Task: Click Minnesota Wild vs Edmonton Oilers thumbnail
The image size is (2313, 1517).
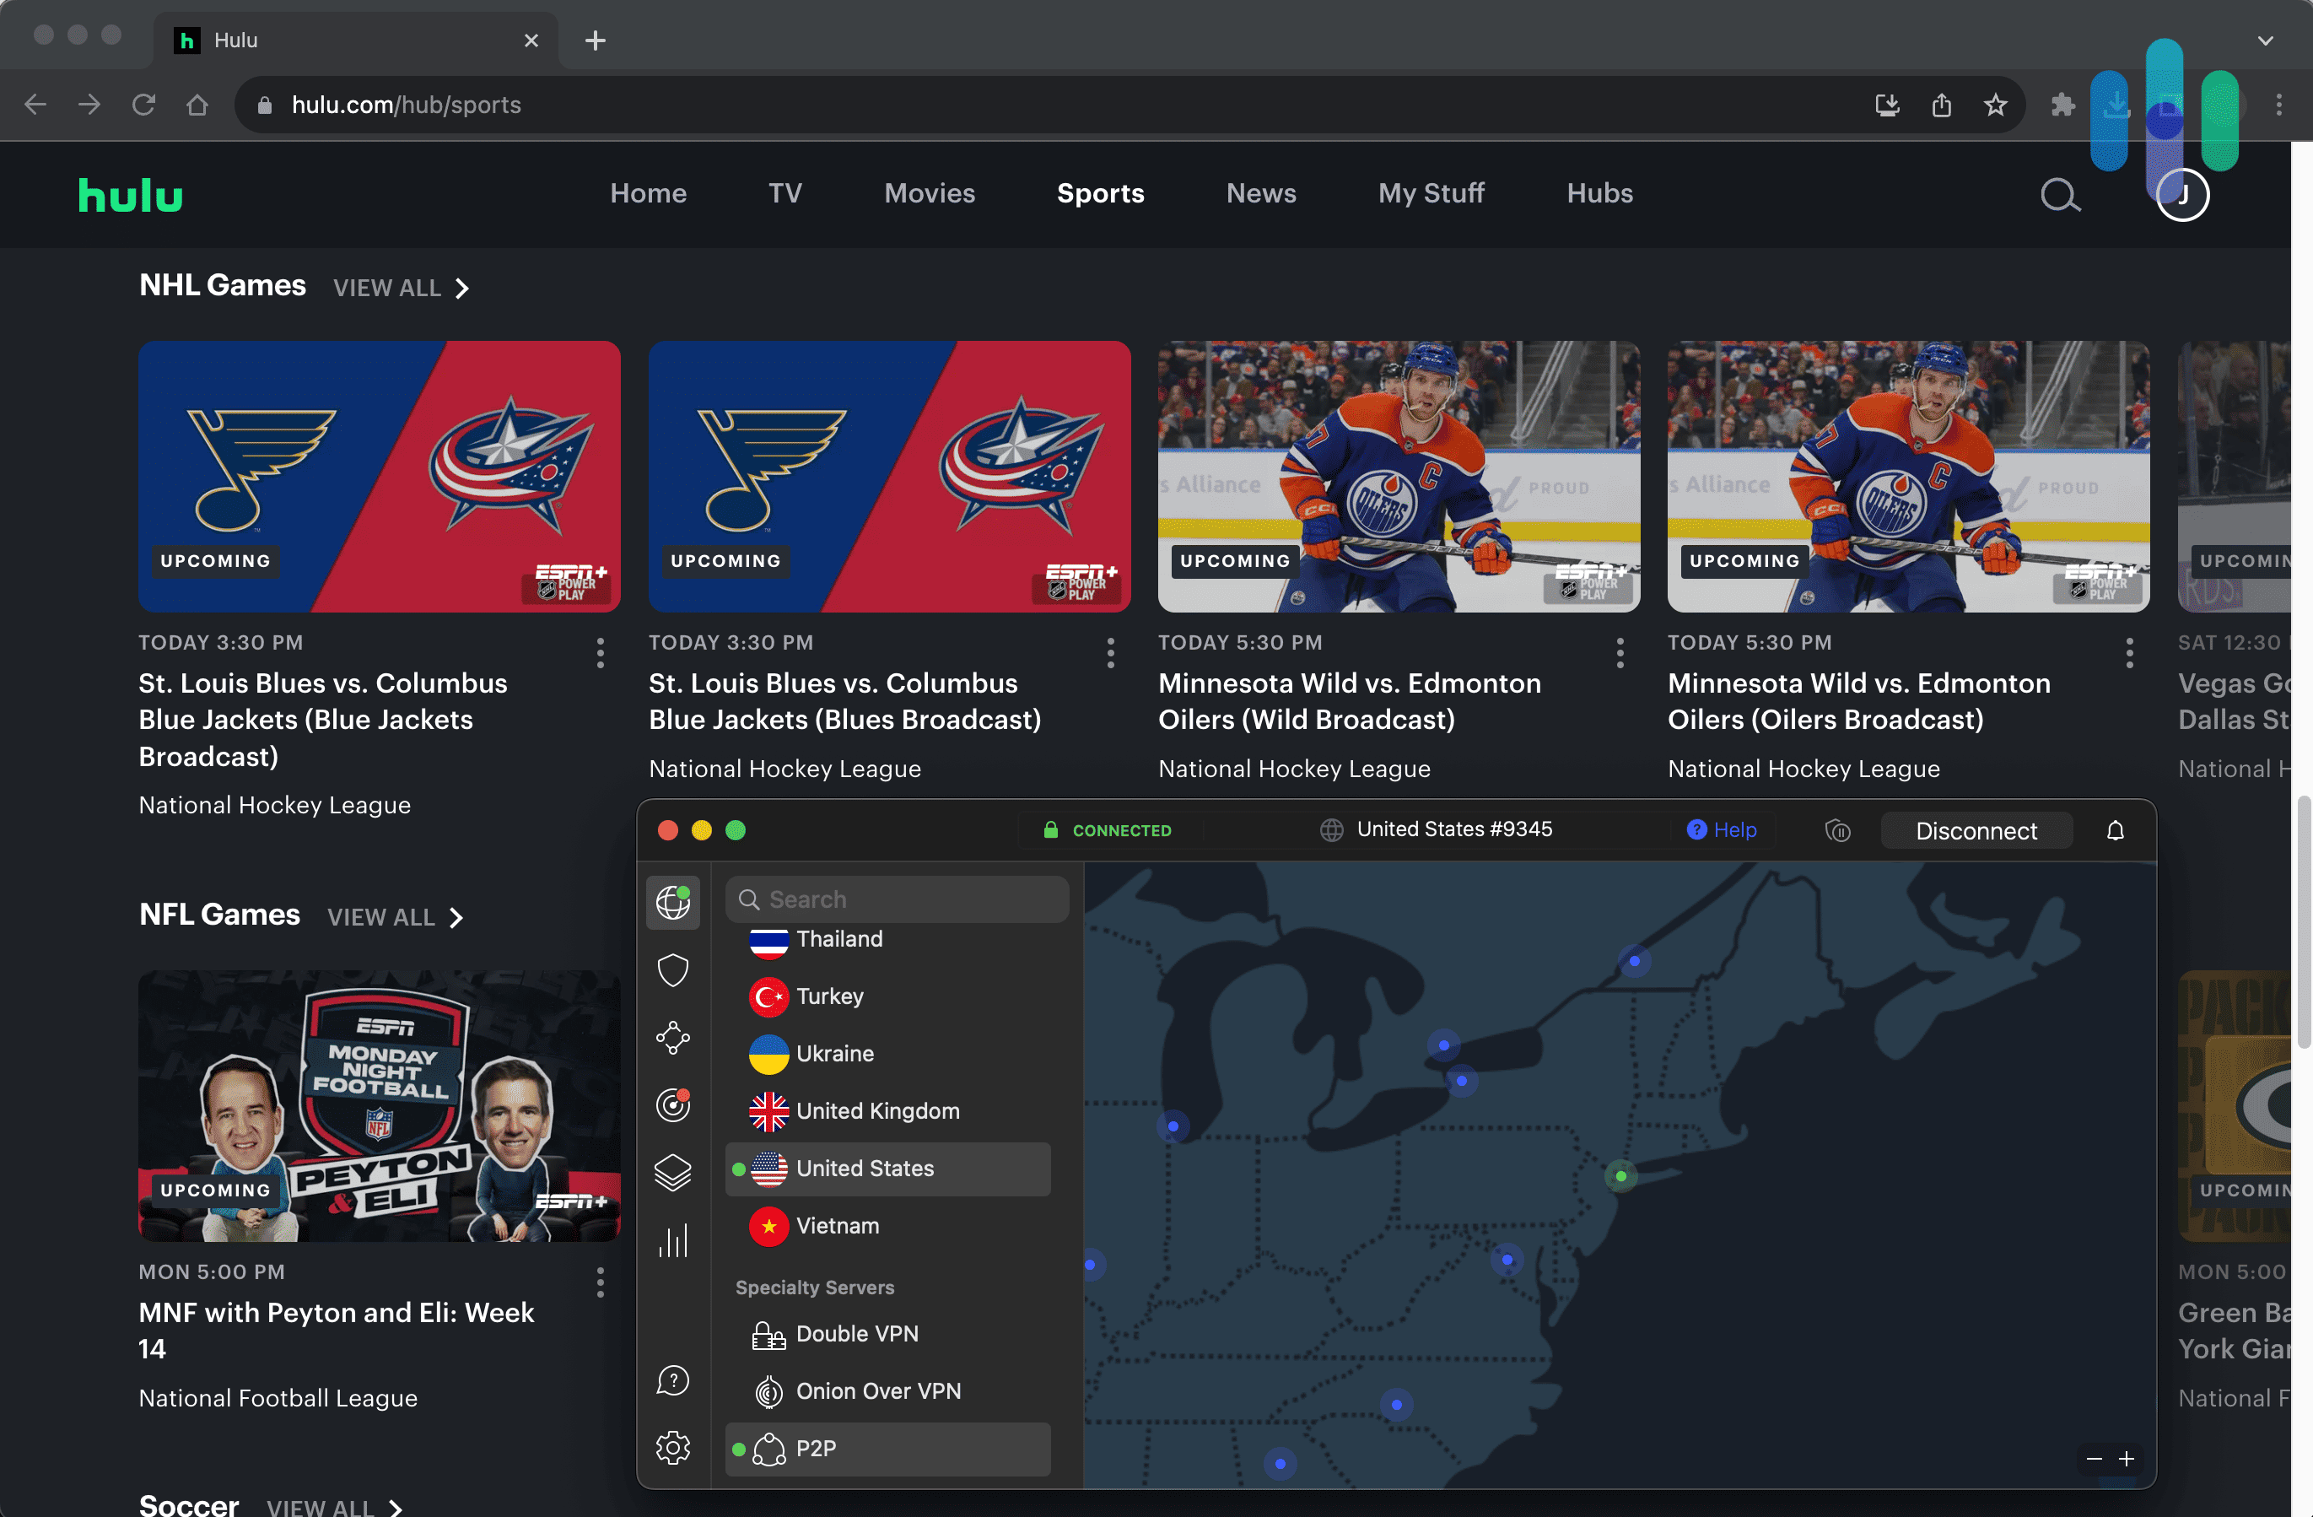Action: (x=1398, y=476)
